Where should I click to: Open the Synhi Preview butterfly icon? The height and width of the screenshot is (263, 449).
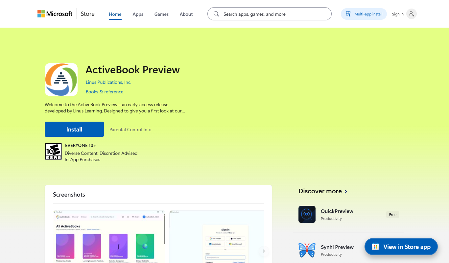307,250
